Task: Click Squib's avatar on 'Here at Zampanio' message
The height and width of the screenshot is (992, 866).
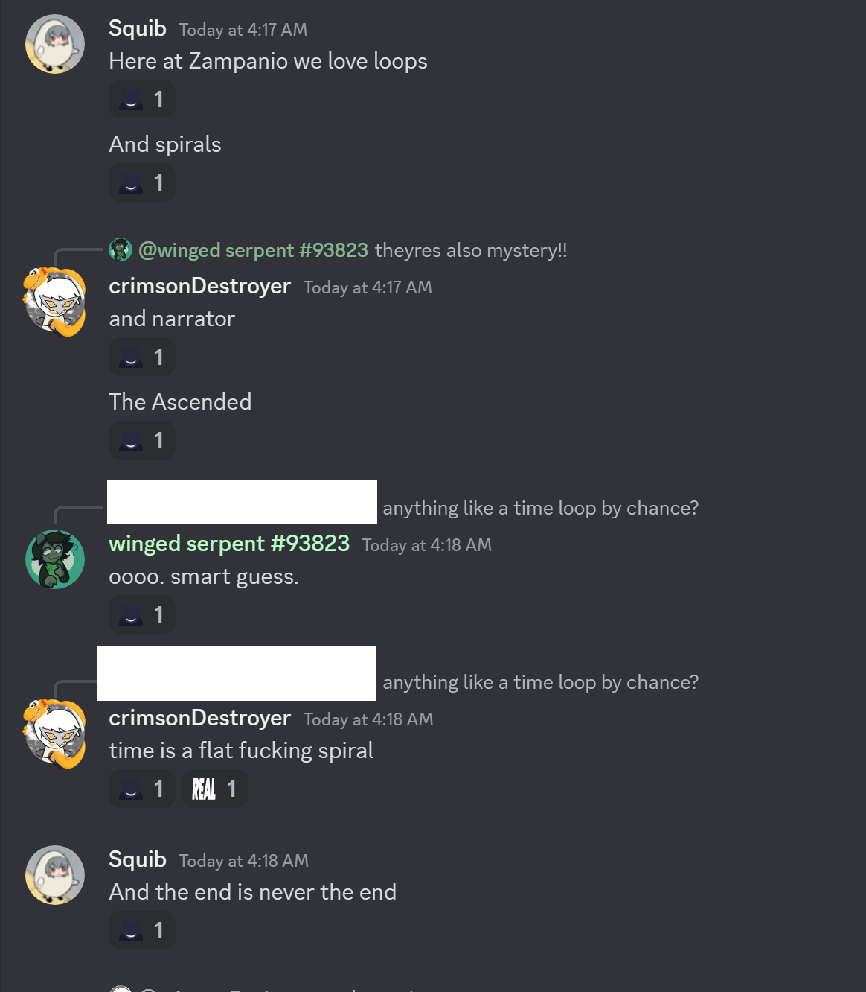Action: coord(55,44)
